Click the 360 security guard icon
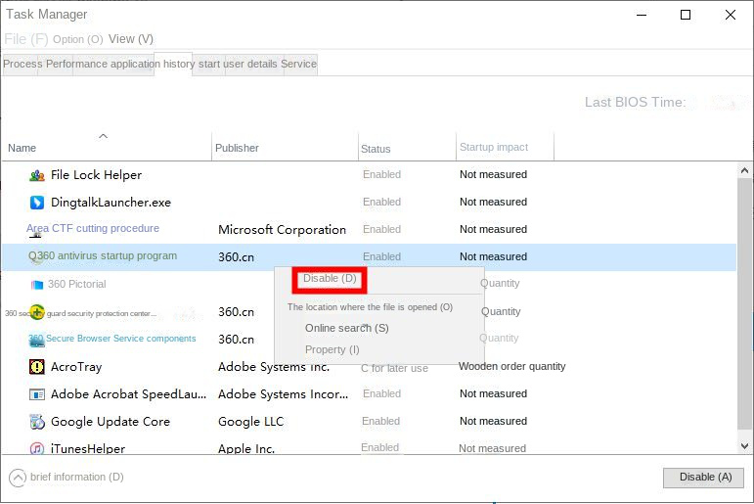The image size is (754, 504). (x=37, y=312)
